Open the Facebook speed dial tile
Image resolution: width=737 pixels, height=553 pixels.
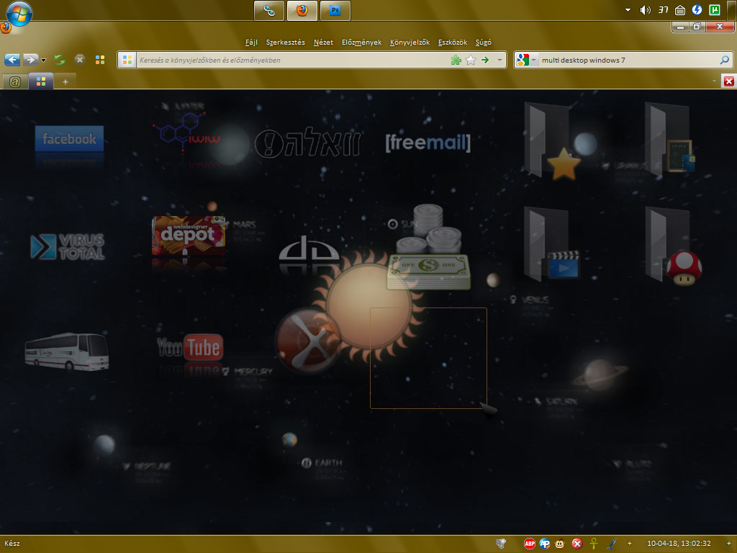(x=69, y=138)
